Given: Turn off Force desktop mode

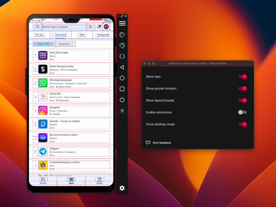Looking at the screenshot, I should click(242, 124).
